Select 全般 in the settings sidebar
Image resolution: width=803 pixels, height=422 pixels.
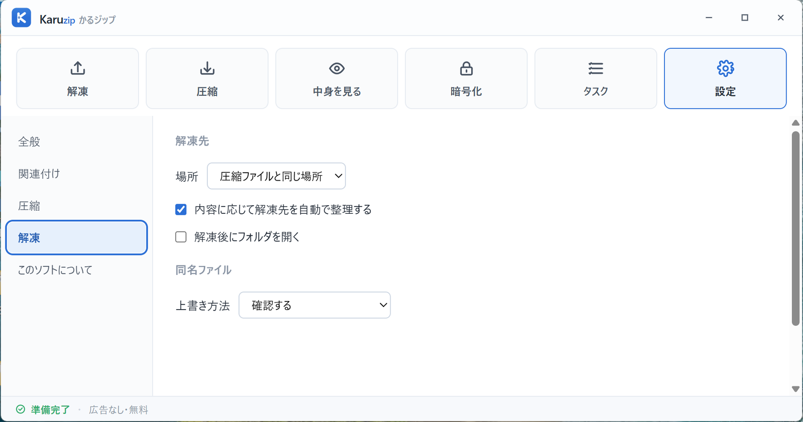pos(76,142)
